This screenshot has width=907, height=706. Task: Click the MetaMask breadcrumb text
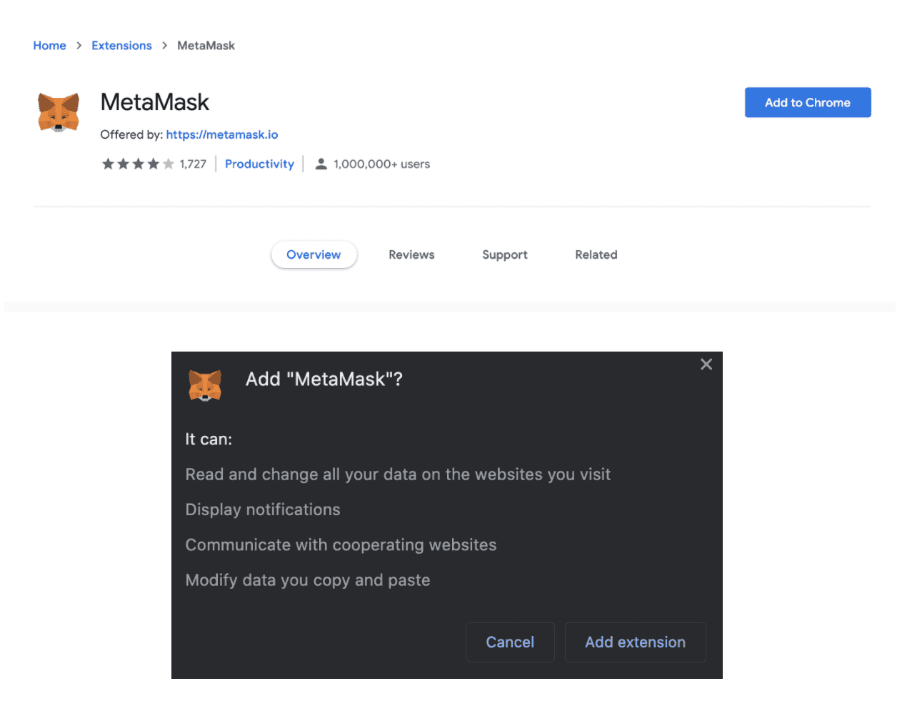pos(206,46)
